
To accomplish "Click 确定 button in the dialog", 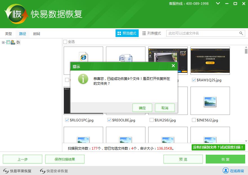I will click(x=142, y=108).
